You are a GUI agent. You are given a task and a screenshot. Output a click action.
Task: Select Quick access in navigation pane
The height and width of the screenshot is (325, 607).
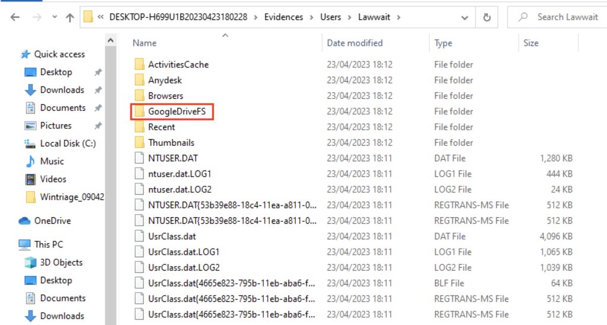pyautogui.click(x=59, y=54)
